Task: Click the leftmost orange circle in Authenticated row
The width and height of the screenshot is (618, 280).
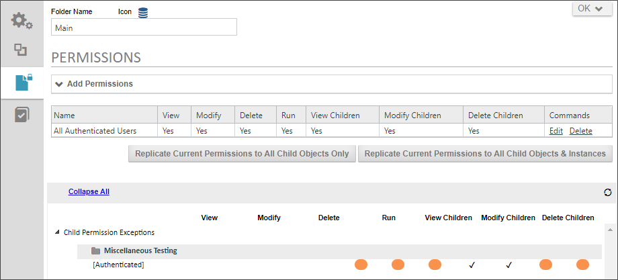Action: click(361, 265)
